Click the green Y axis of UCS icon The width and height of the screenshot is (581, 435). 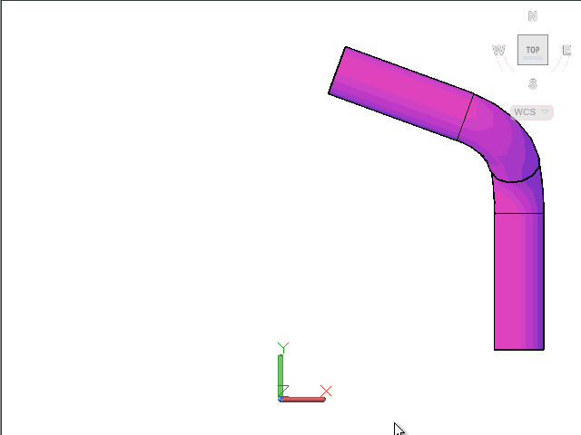281,375
